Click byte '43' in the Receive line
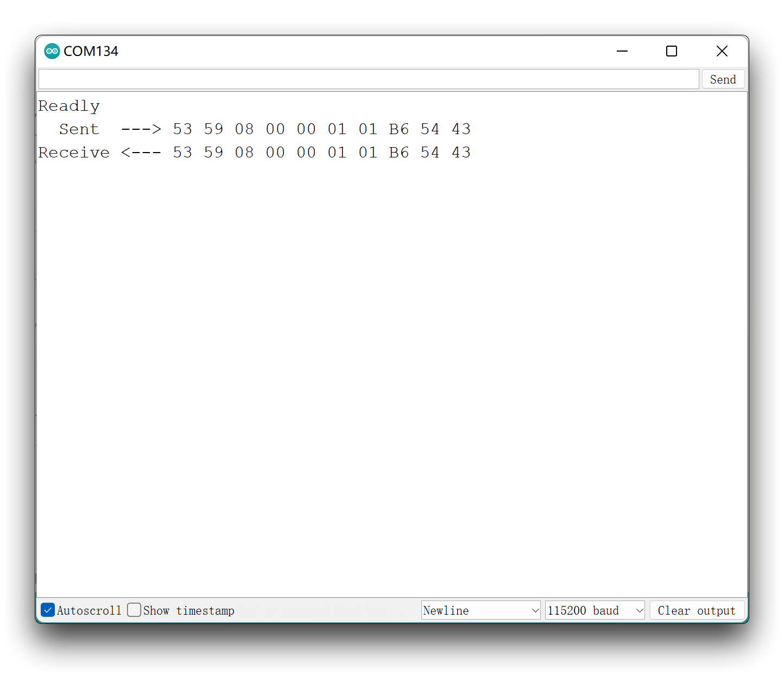 pos(461,153)
